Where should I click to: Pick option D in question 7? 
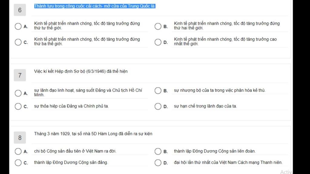(158, 107)
